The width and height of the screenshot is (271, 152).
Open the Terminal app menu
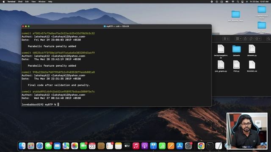point(11,2)
